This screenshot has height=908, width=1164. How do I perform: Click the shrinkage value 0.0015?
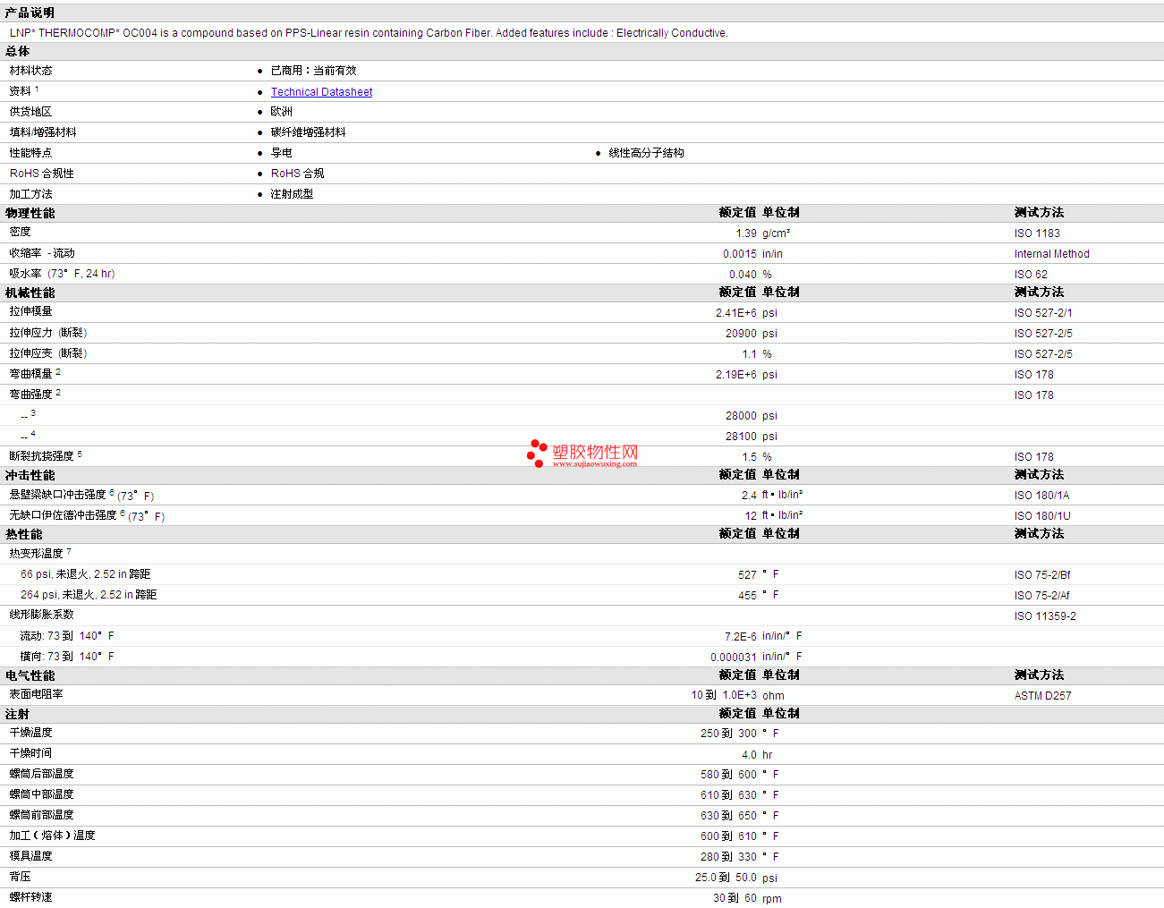(740, 254)
